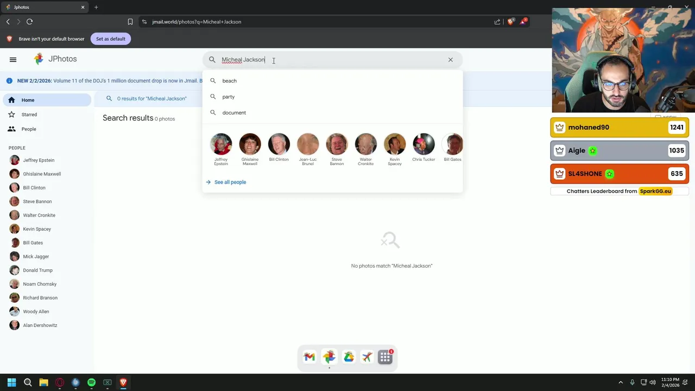Open the 'See all people' link

pos(226,182)
